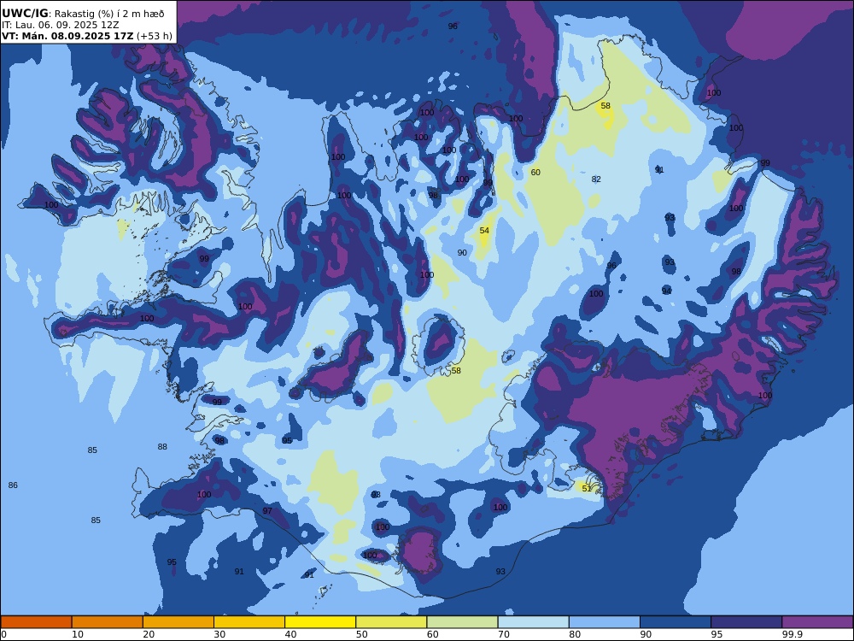Select the legend tick label 80
This screenshot has width=854, height=641.
tap(575, 634)
